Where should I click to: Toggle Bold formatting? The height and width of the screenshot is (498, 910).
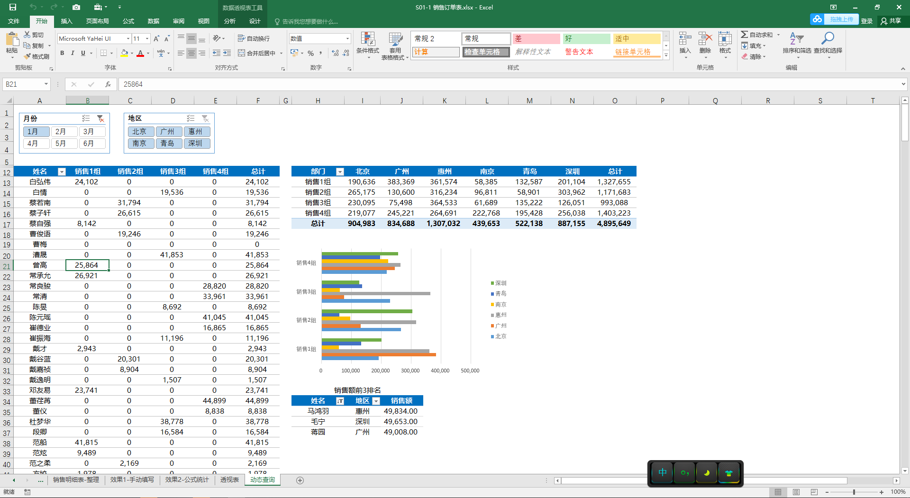pyautogui.click(x=62, y=53)
